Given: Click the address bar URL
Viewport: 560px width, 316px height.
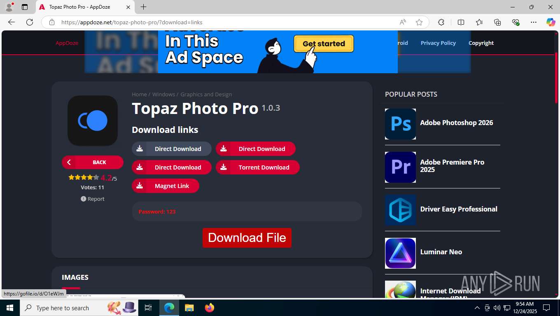Looking at the screenshot, I should pyautogui.click(x=132, y=22).
